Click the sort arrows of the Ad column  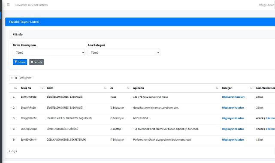click(x=128, y=88)
